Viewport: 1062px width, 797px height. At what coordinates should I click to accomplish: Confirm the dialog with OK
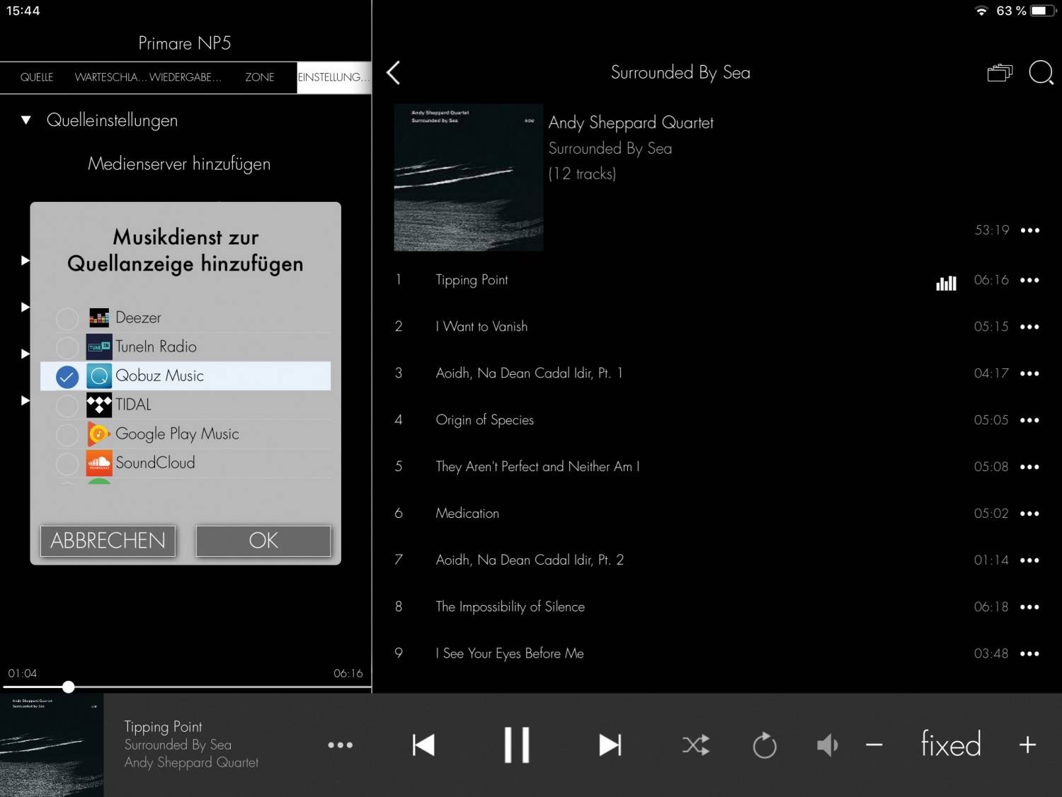point(263,541)
